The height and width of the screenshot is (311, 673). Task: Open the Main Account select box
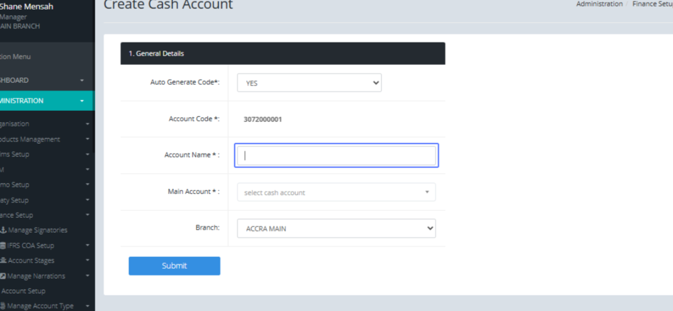tap(336, 192)
